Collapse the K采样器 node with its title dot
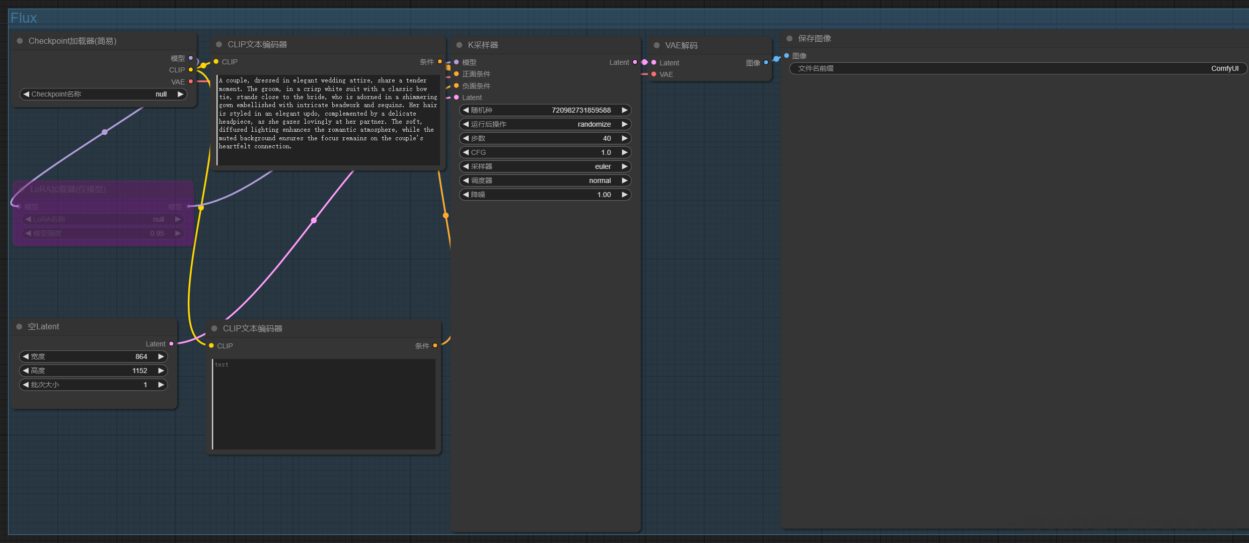 pyautogui.click(x=459, y=45)
